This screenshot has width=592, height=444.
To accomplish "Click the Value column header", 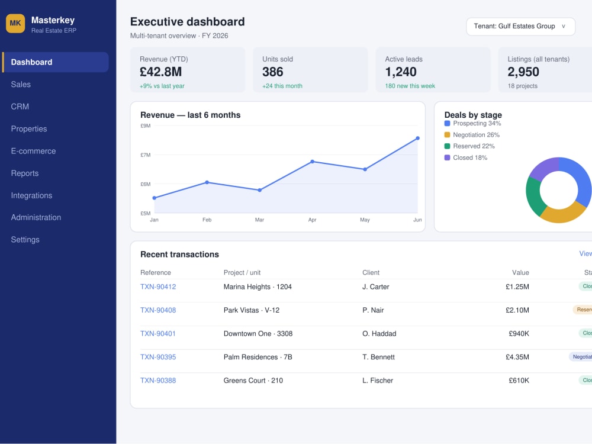I will (520, 272).
